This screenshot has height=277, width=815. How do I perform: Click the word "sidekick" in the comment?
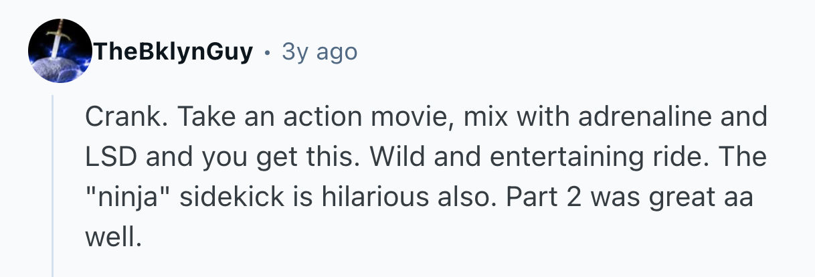tap(249, 199)
